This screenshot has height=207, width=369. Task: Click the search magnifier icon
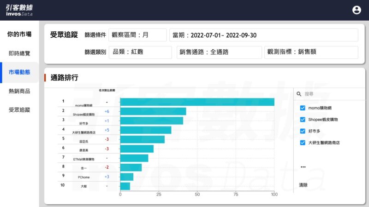coord(299,94)
